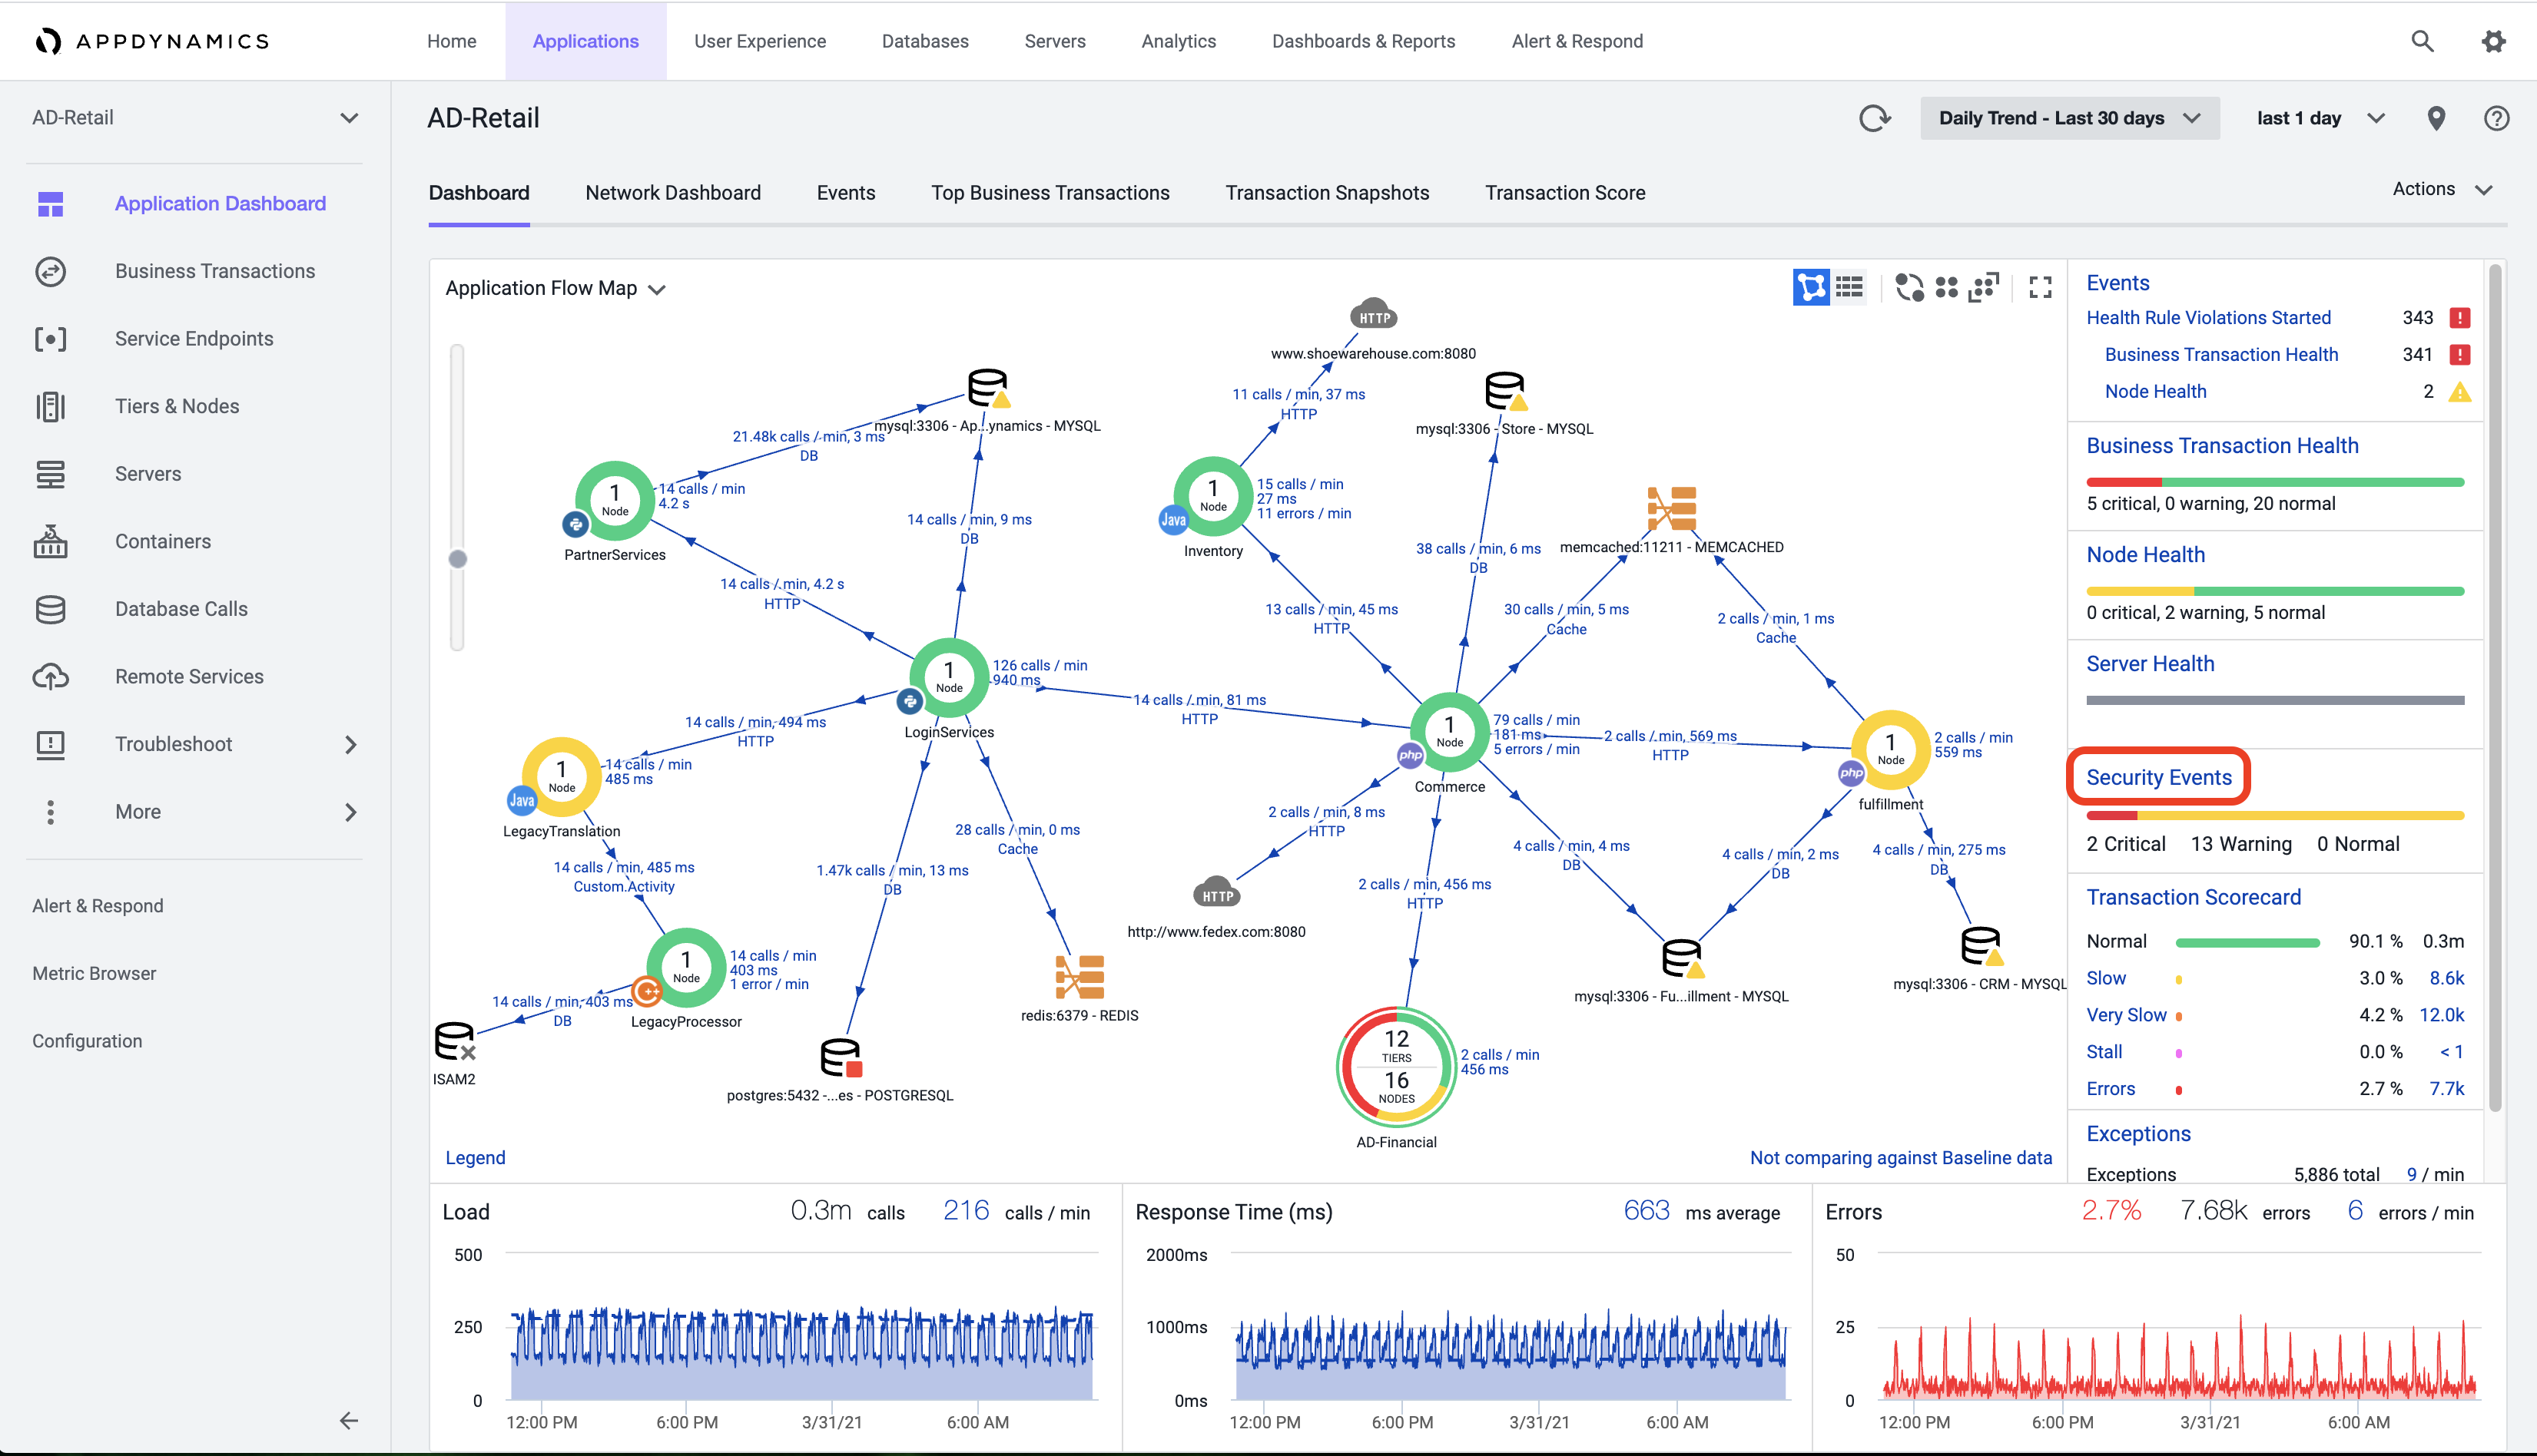The height and width of the screenshot is (1456, 2537).
Task: Click the location pin icon
Action: [2436, 118]
